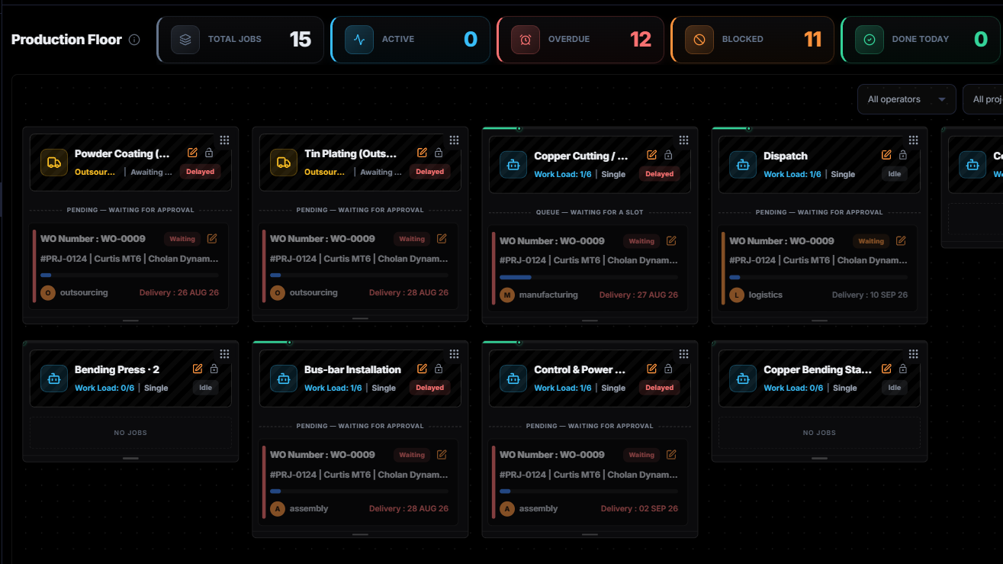This screenshot has height=564, width=1003.
Task: Click the info icon beside Production Floor
Action: (134, 40)
